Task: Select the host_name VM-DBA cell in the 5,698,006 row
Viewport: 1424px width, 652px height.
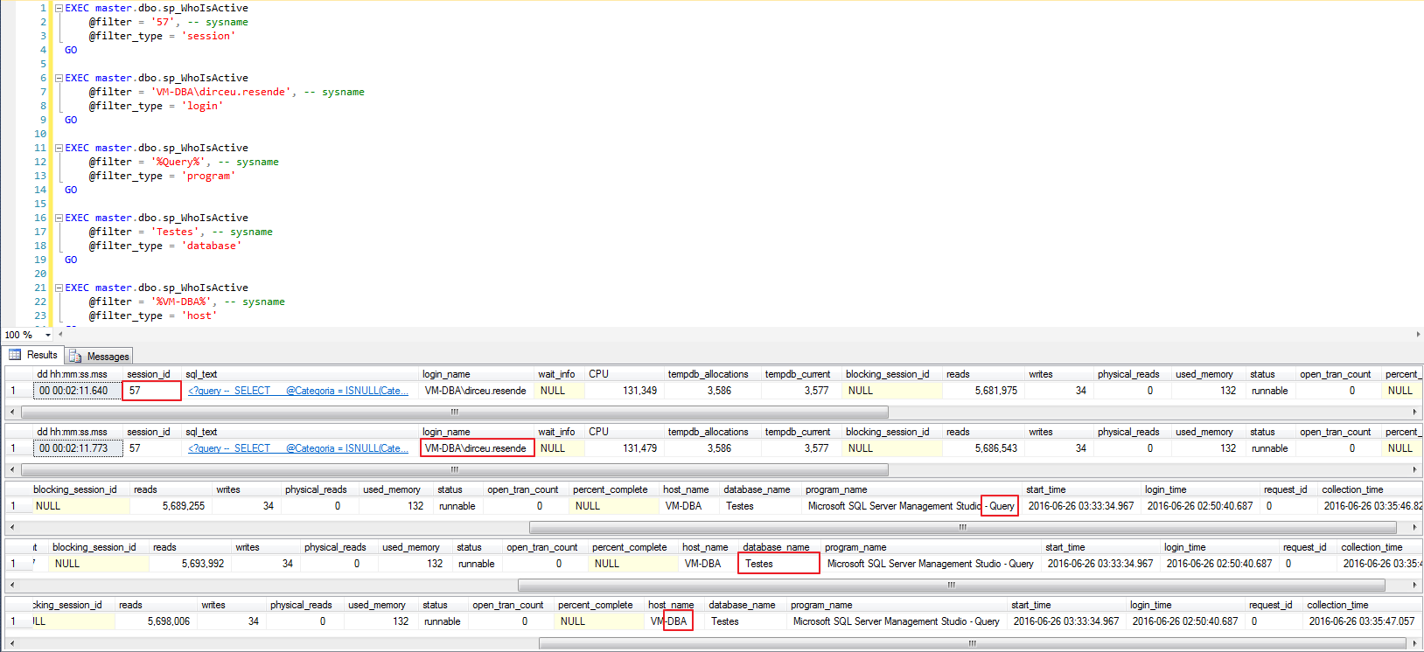Action: pyautogui.click(x=675, y=621)
